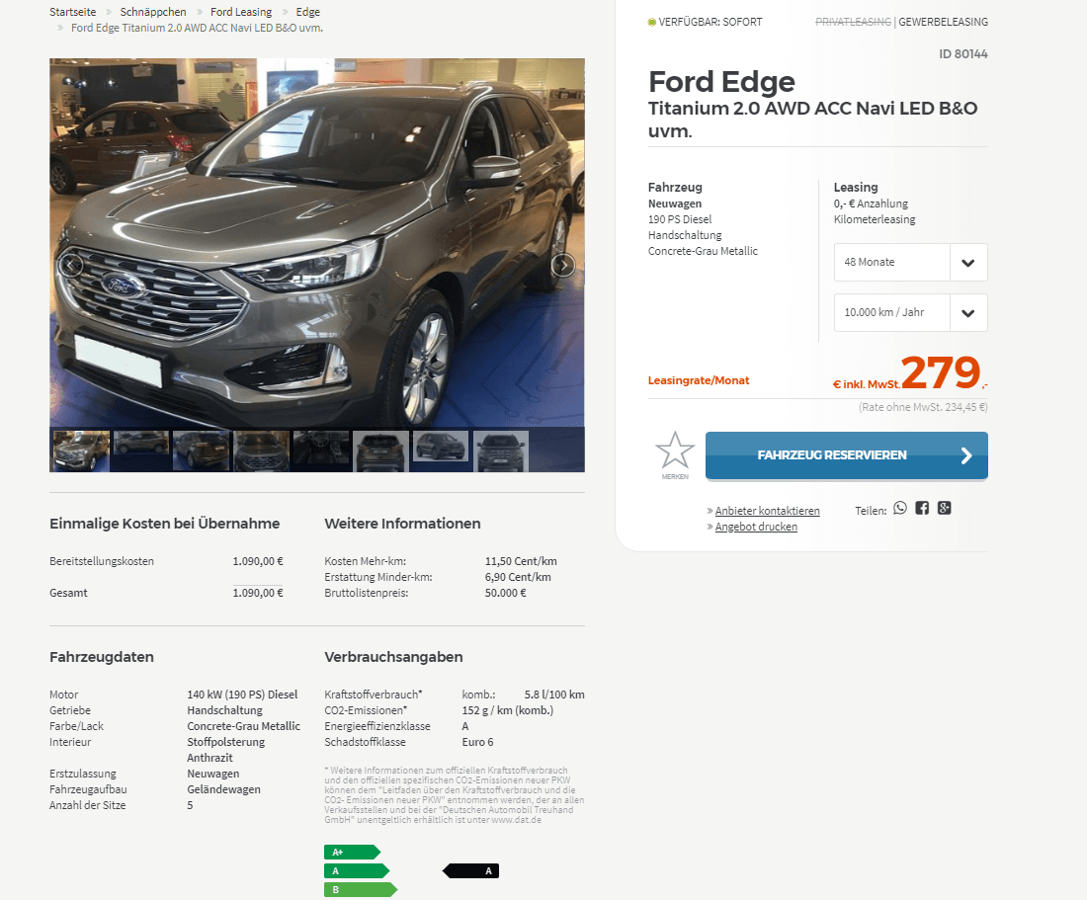Select the Privatleasing option
The height and width of the screenshot is (900, 1087).
pyautogui.click(x=853, y=22)
